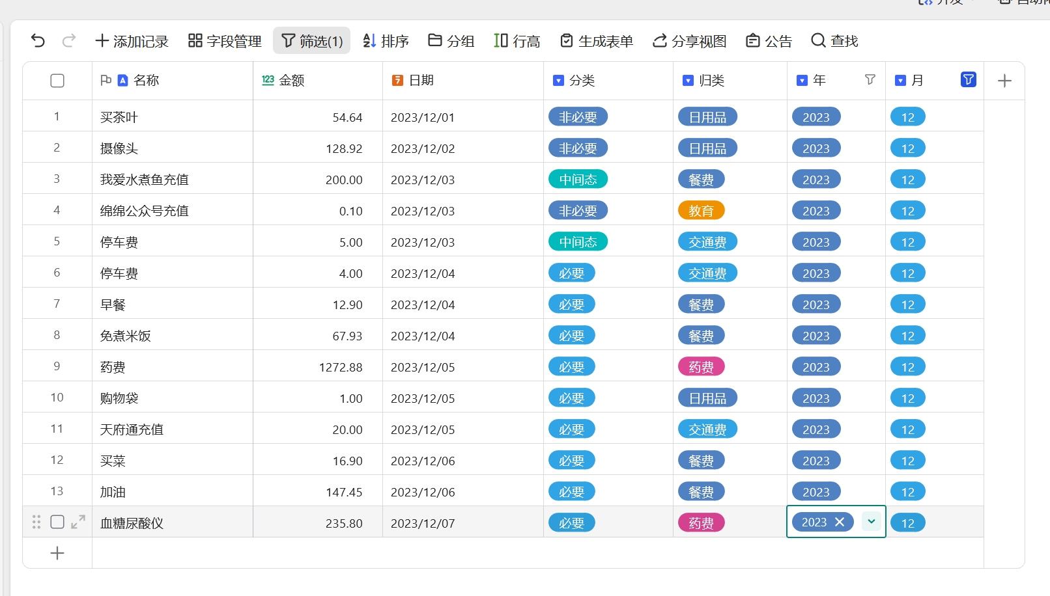
Task: Click the 餐费 tag in 买菜 row
Action: pos(702,460)
